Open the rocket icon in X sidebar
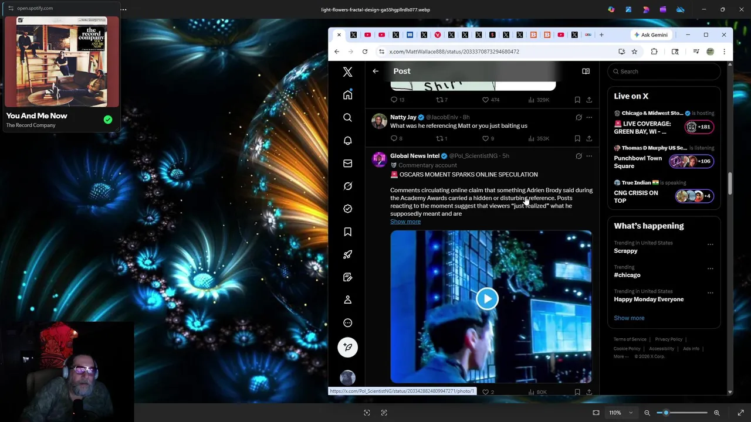The width and height of the screenshot is (751, 422). click(347, 254)
